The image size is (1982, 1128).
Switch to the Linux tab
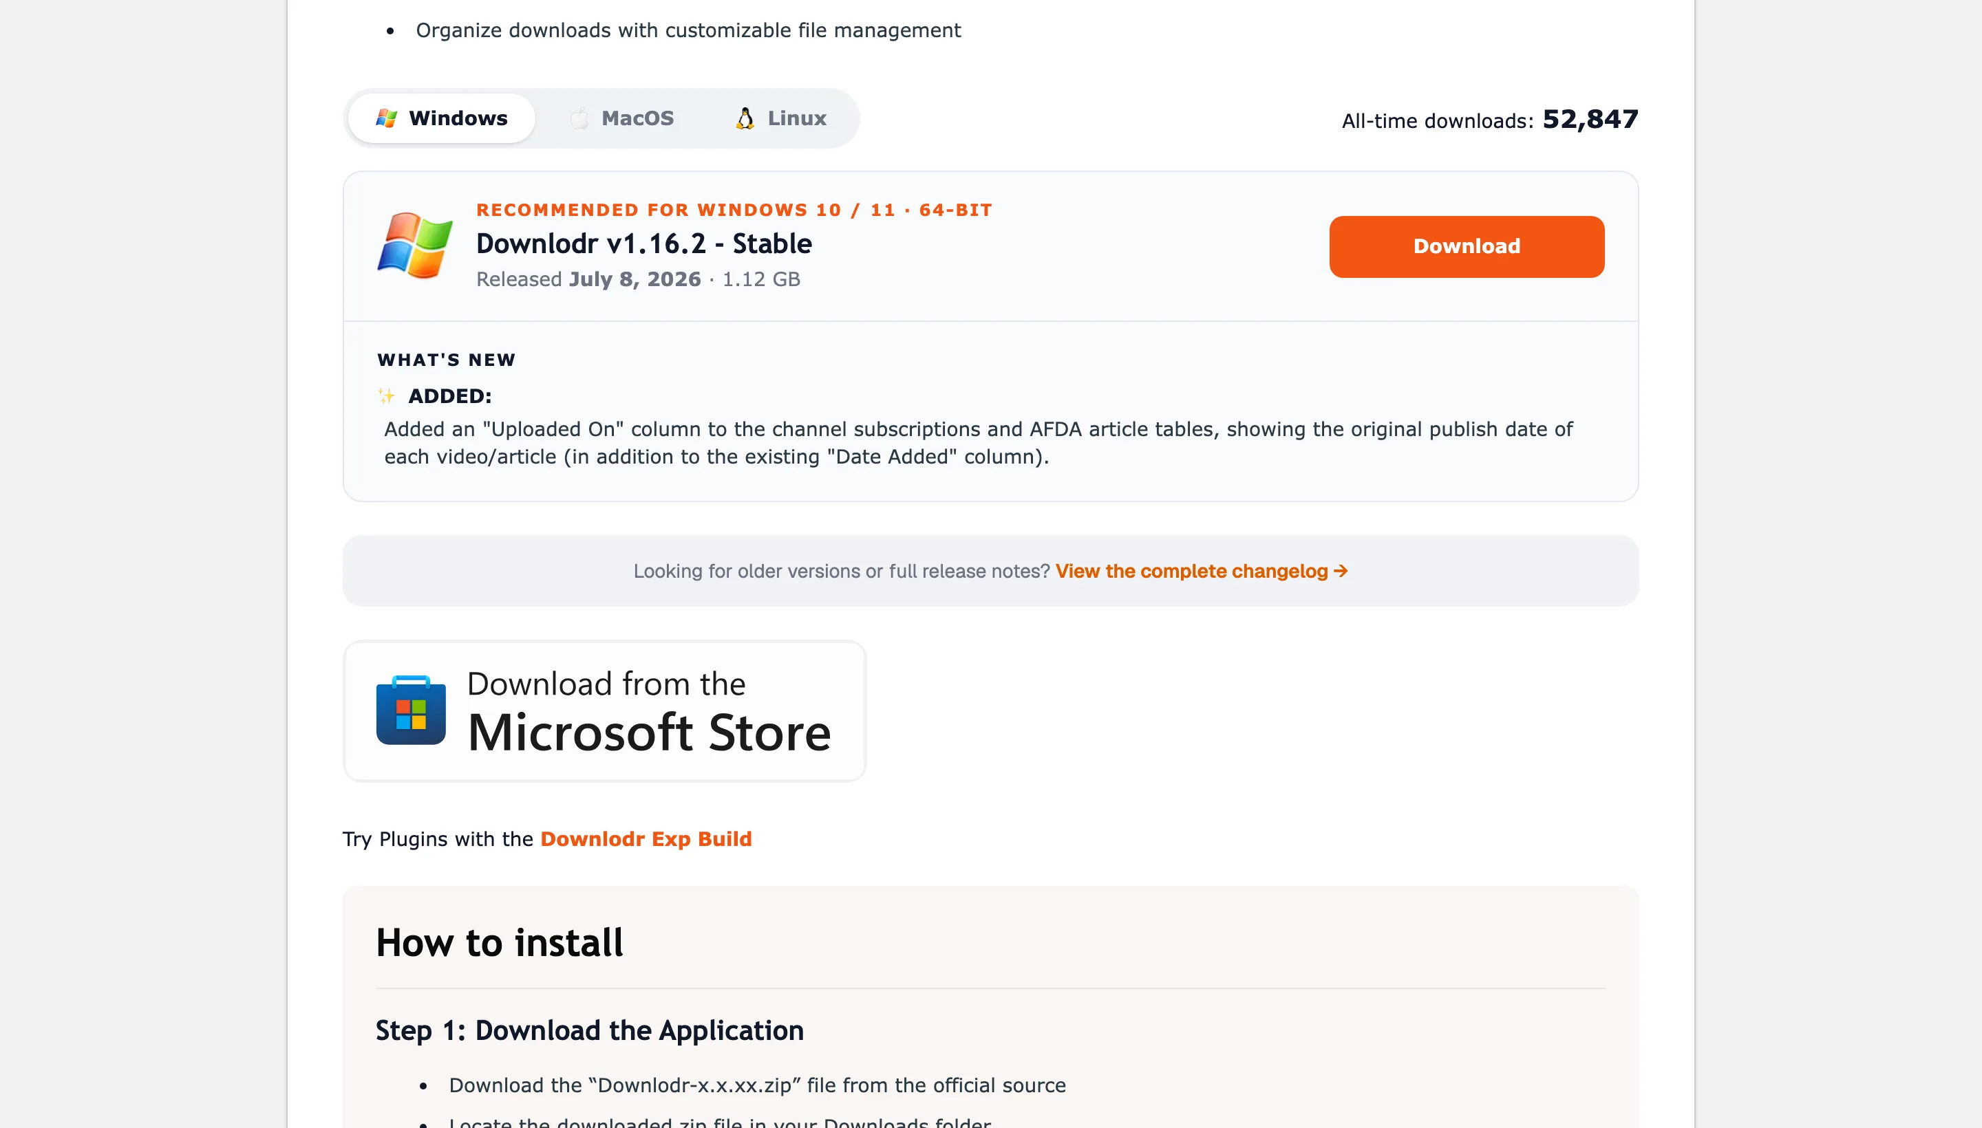tap(781, 118)
